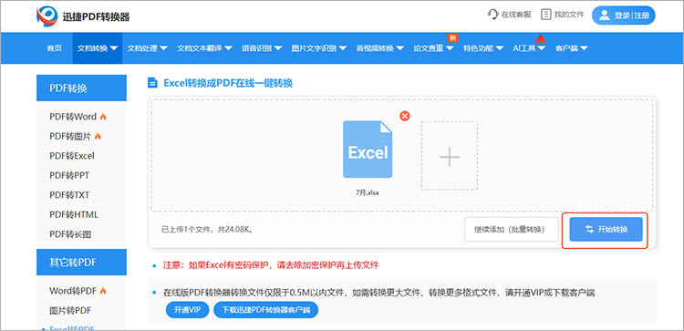
Task: Click the plus icon to add another file
Action: click(450, 157)
